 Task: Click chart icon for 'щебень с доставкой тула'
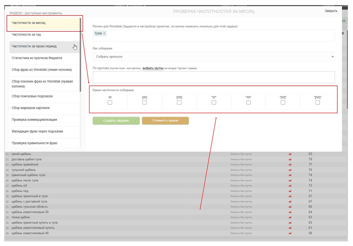click(x=290, y=202)
